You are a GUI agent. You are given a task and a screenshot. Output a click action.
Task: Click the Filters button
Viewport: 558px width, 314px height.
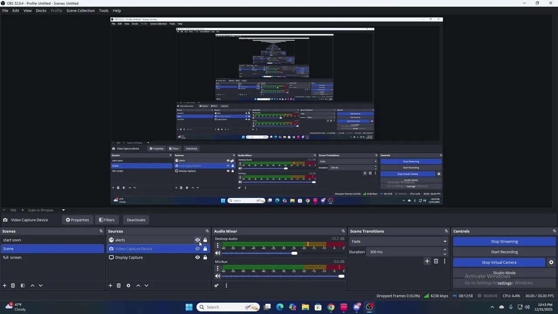[106, 220]
